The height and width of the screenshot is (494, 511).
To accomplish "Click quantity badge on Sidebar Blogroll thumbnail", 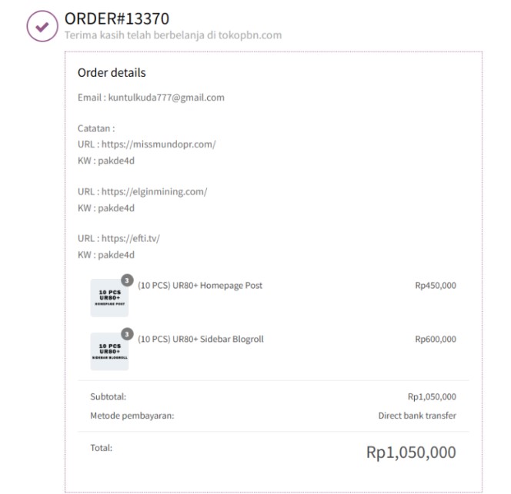I will (127, 334).
